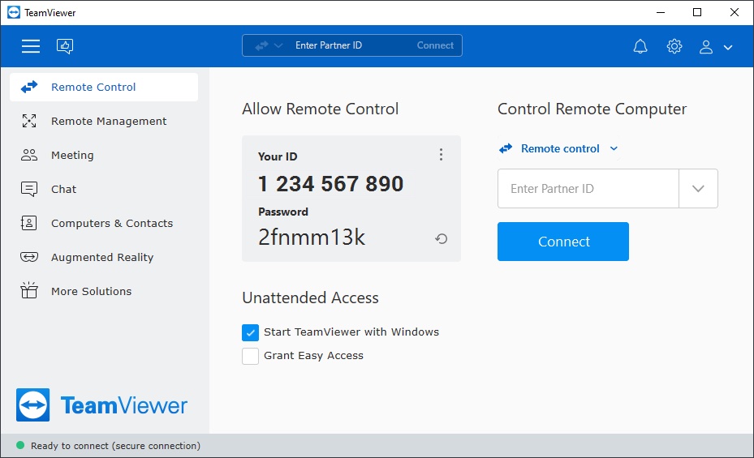Open the settings gear icon
Viewport: 754px width, 458px height.
tap(674, 46)
